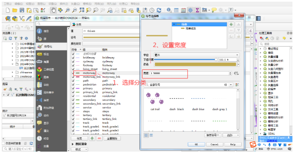This screenshot has width=295, height=155.
Task: Click the Refresh map toolbar icon
Action: tap(159, 10)
